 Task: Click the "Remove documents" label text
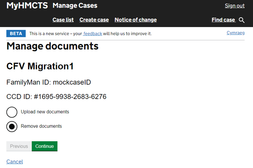pos(41,126)
